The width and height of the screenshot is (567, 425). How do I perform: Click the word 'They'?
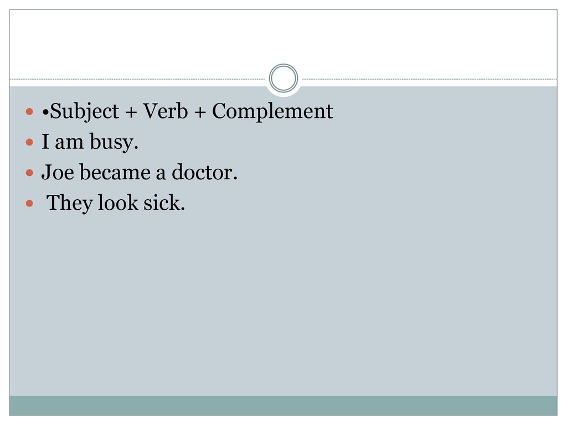pyautogui.click(x=69, y=203)
